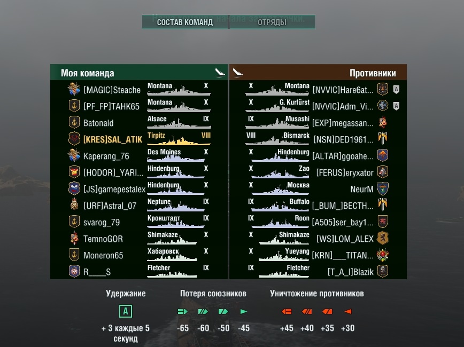The width and height of the screenshot is (464, 347).
Task: Click the A badge next to [NVVIC]Hare6at
Action: click(396, 89)
